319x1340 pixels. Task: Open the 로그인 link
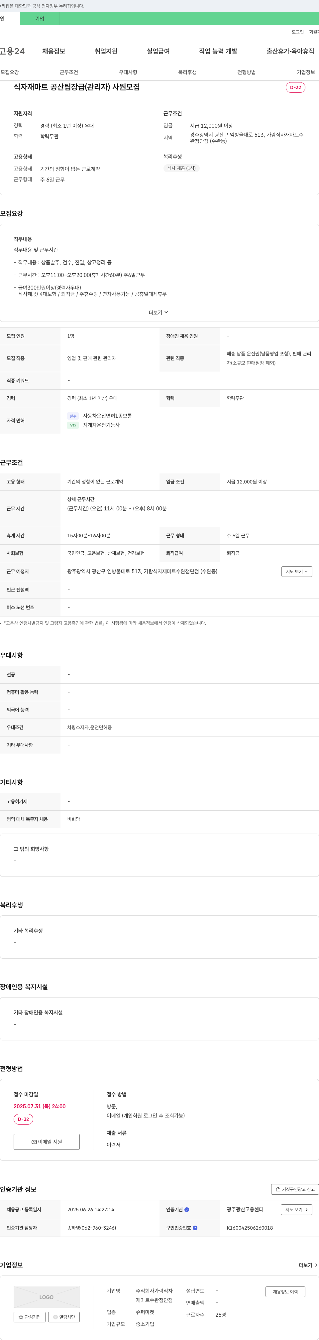tap(297, 32)
